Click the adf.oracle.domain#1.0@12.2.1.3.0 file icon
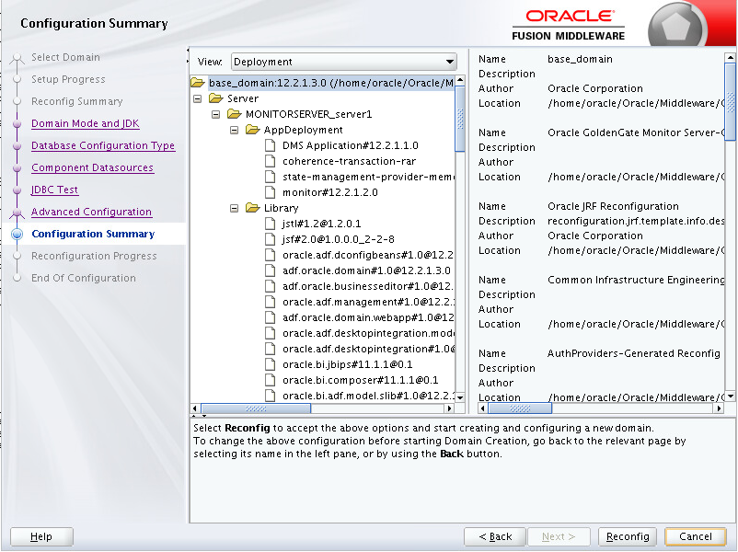Screen dimensions: 738x552 tap(271, 270)
